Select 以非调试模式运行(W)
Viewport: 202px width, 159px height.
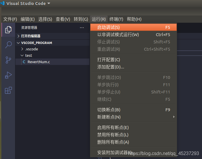[134, 35]
